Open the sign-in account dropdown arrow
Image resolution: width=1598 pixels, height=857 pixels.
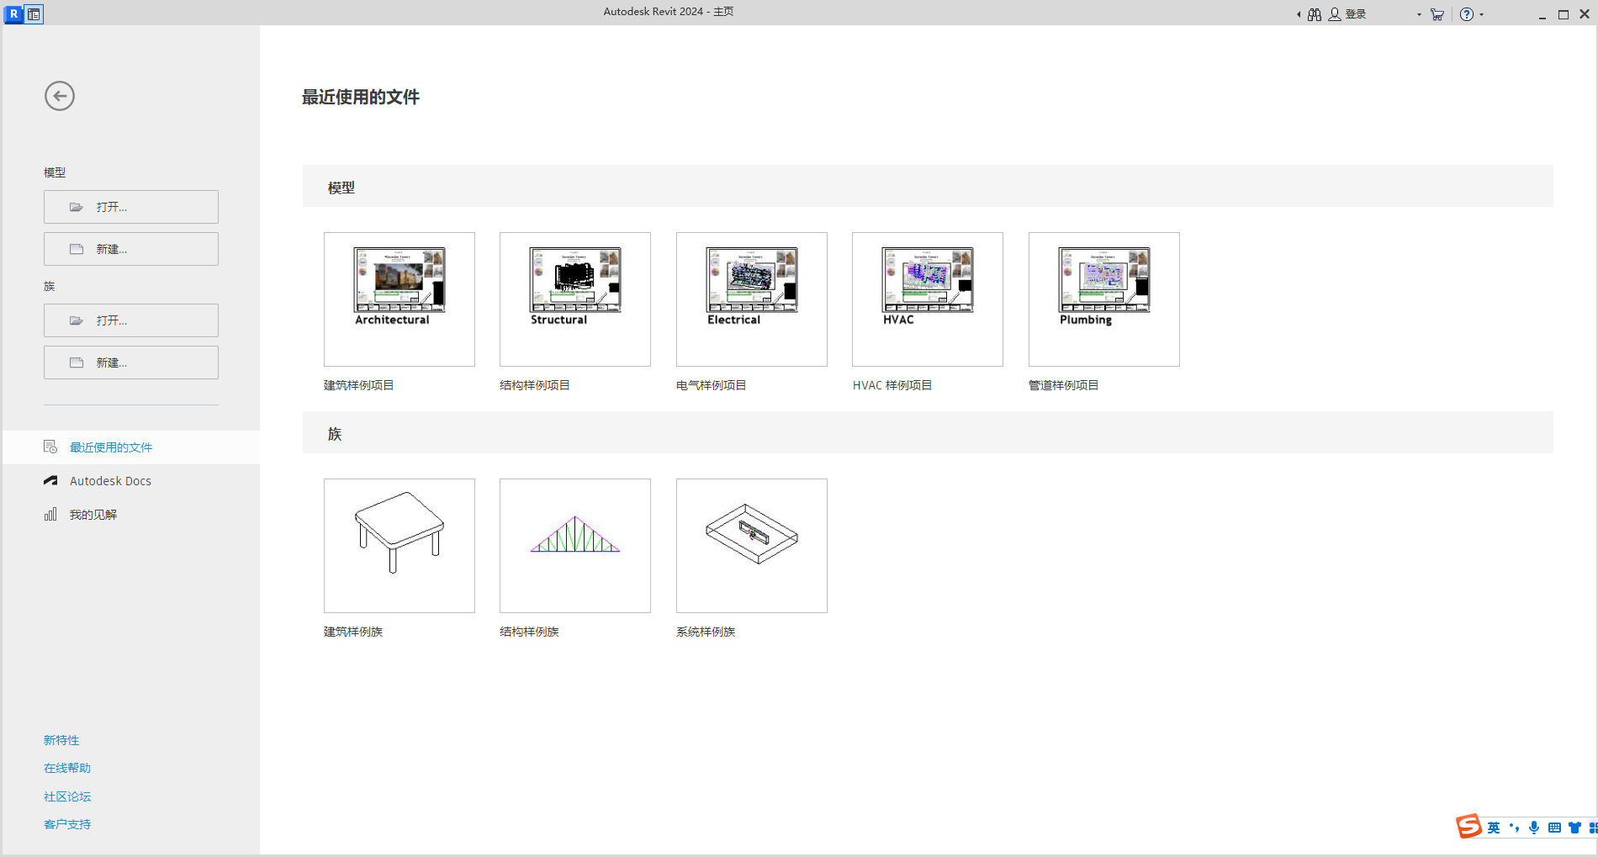coord(1418,13)
